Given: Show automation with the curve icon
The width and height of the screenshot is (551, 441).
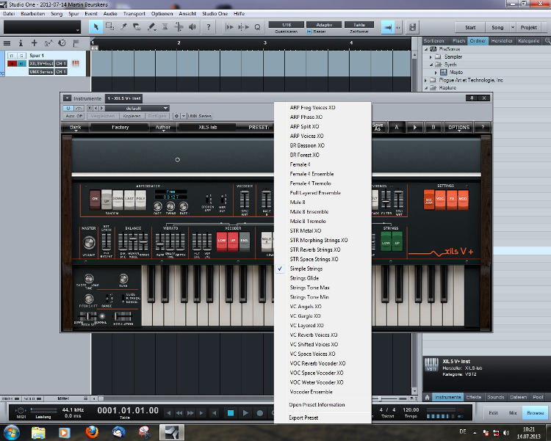Looking at the screenshot, I should 48,43.
